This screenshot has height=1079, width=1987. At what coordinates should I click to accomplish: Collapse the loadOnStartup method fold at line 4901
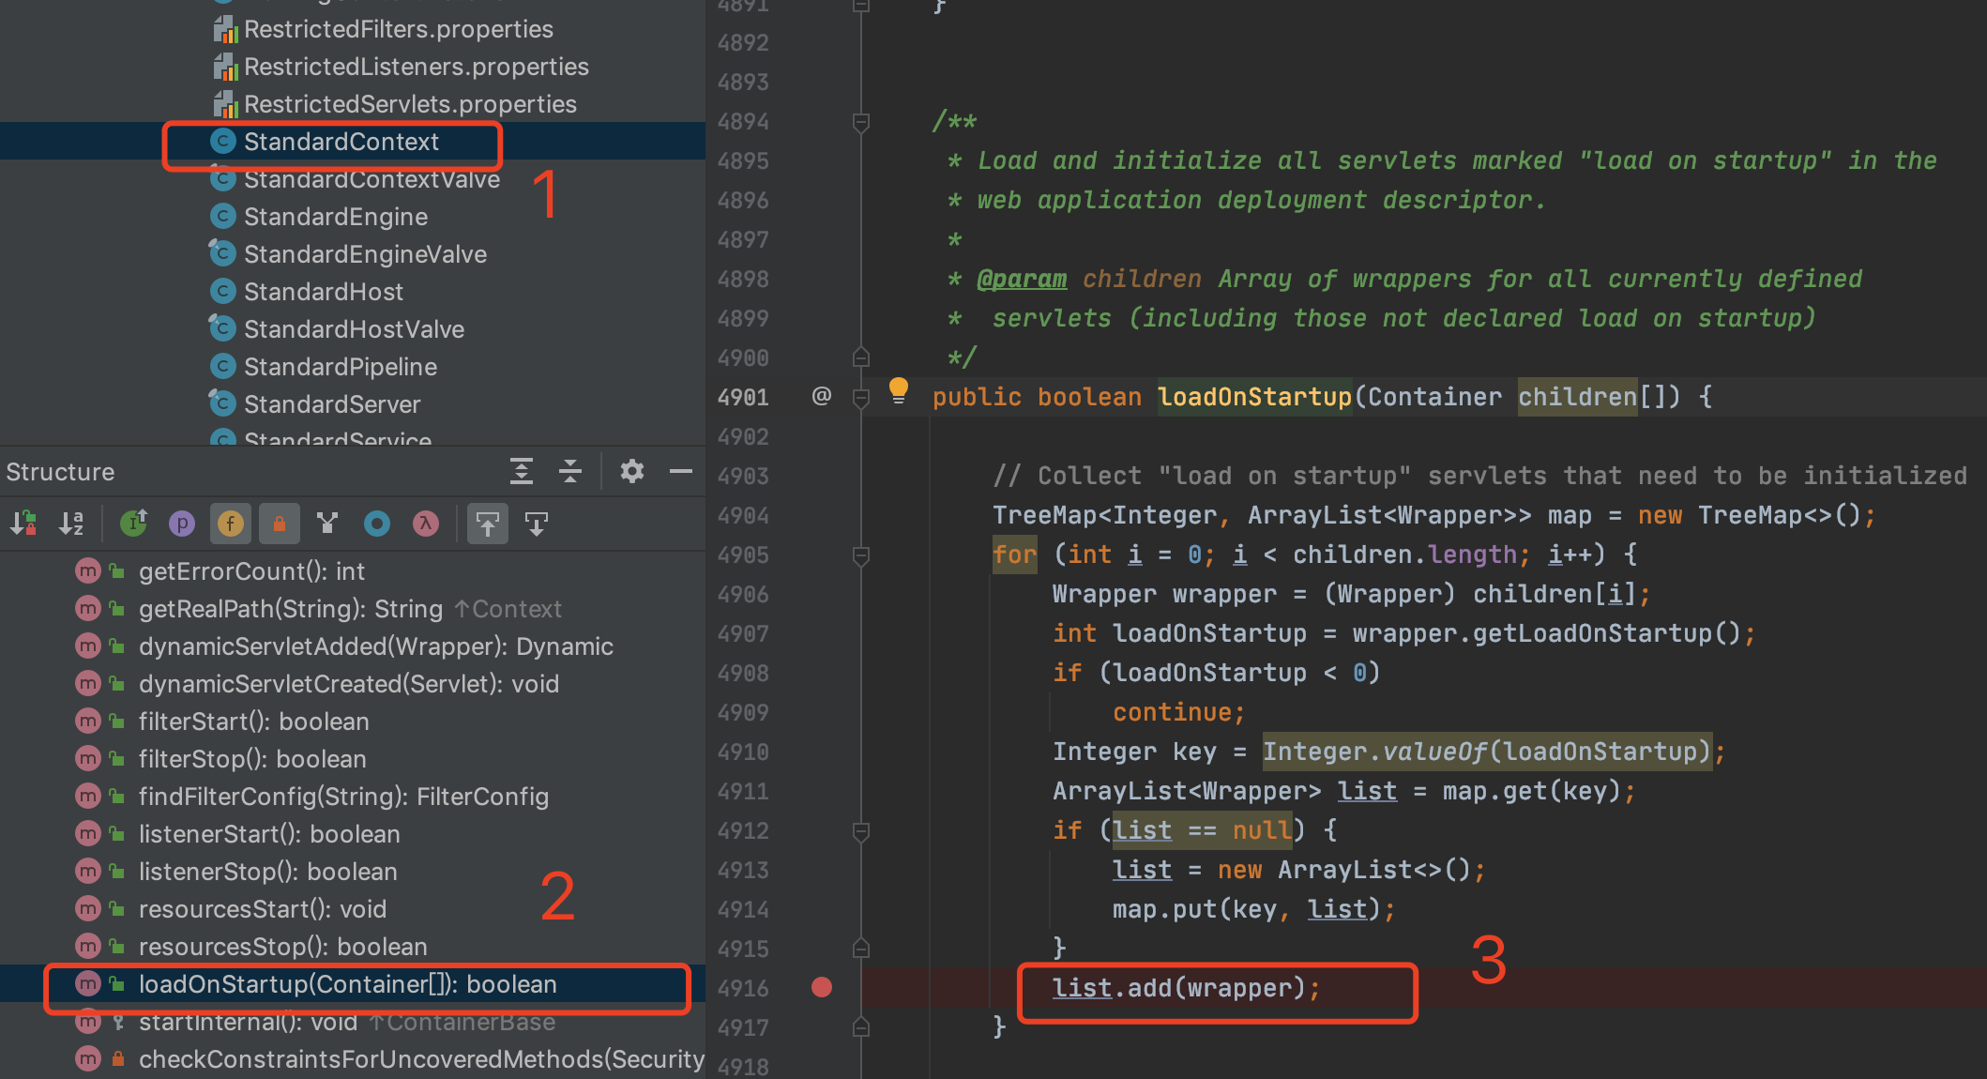point(860,397)
